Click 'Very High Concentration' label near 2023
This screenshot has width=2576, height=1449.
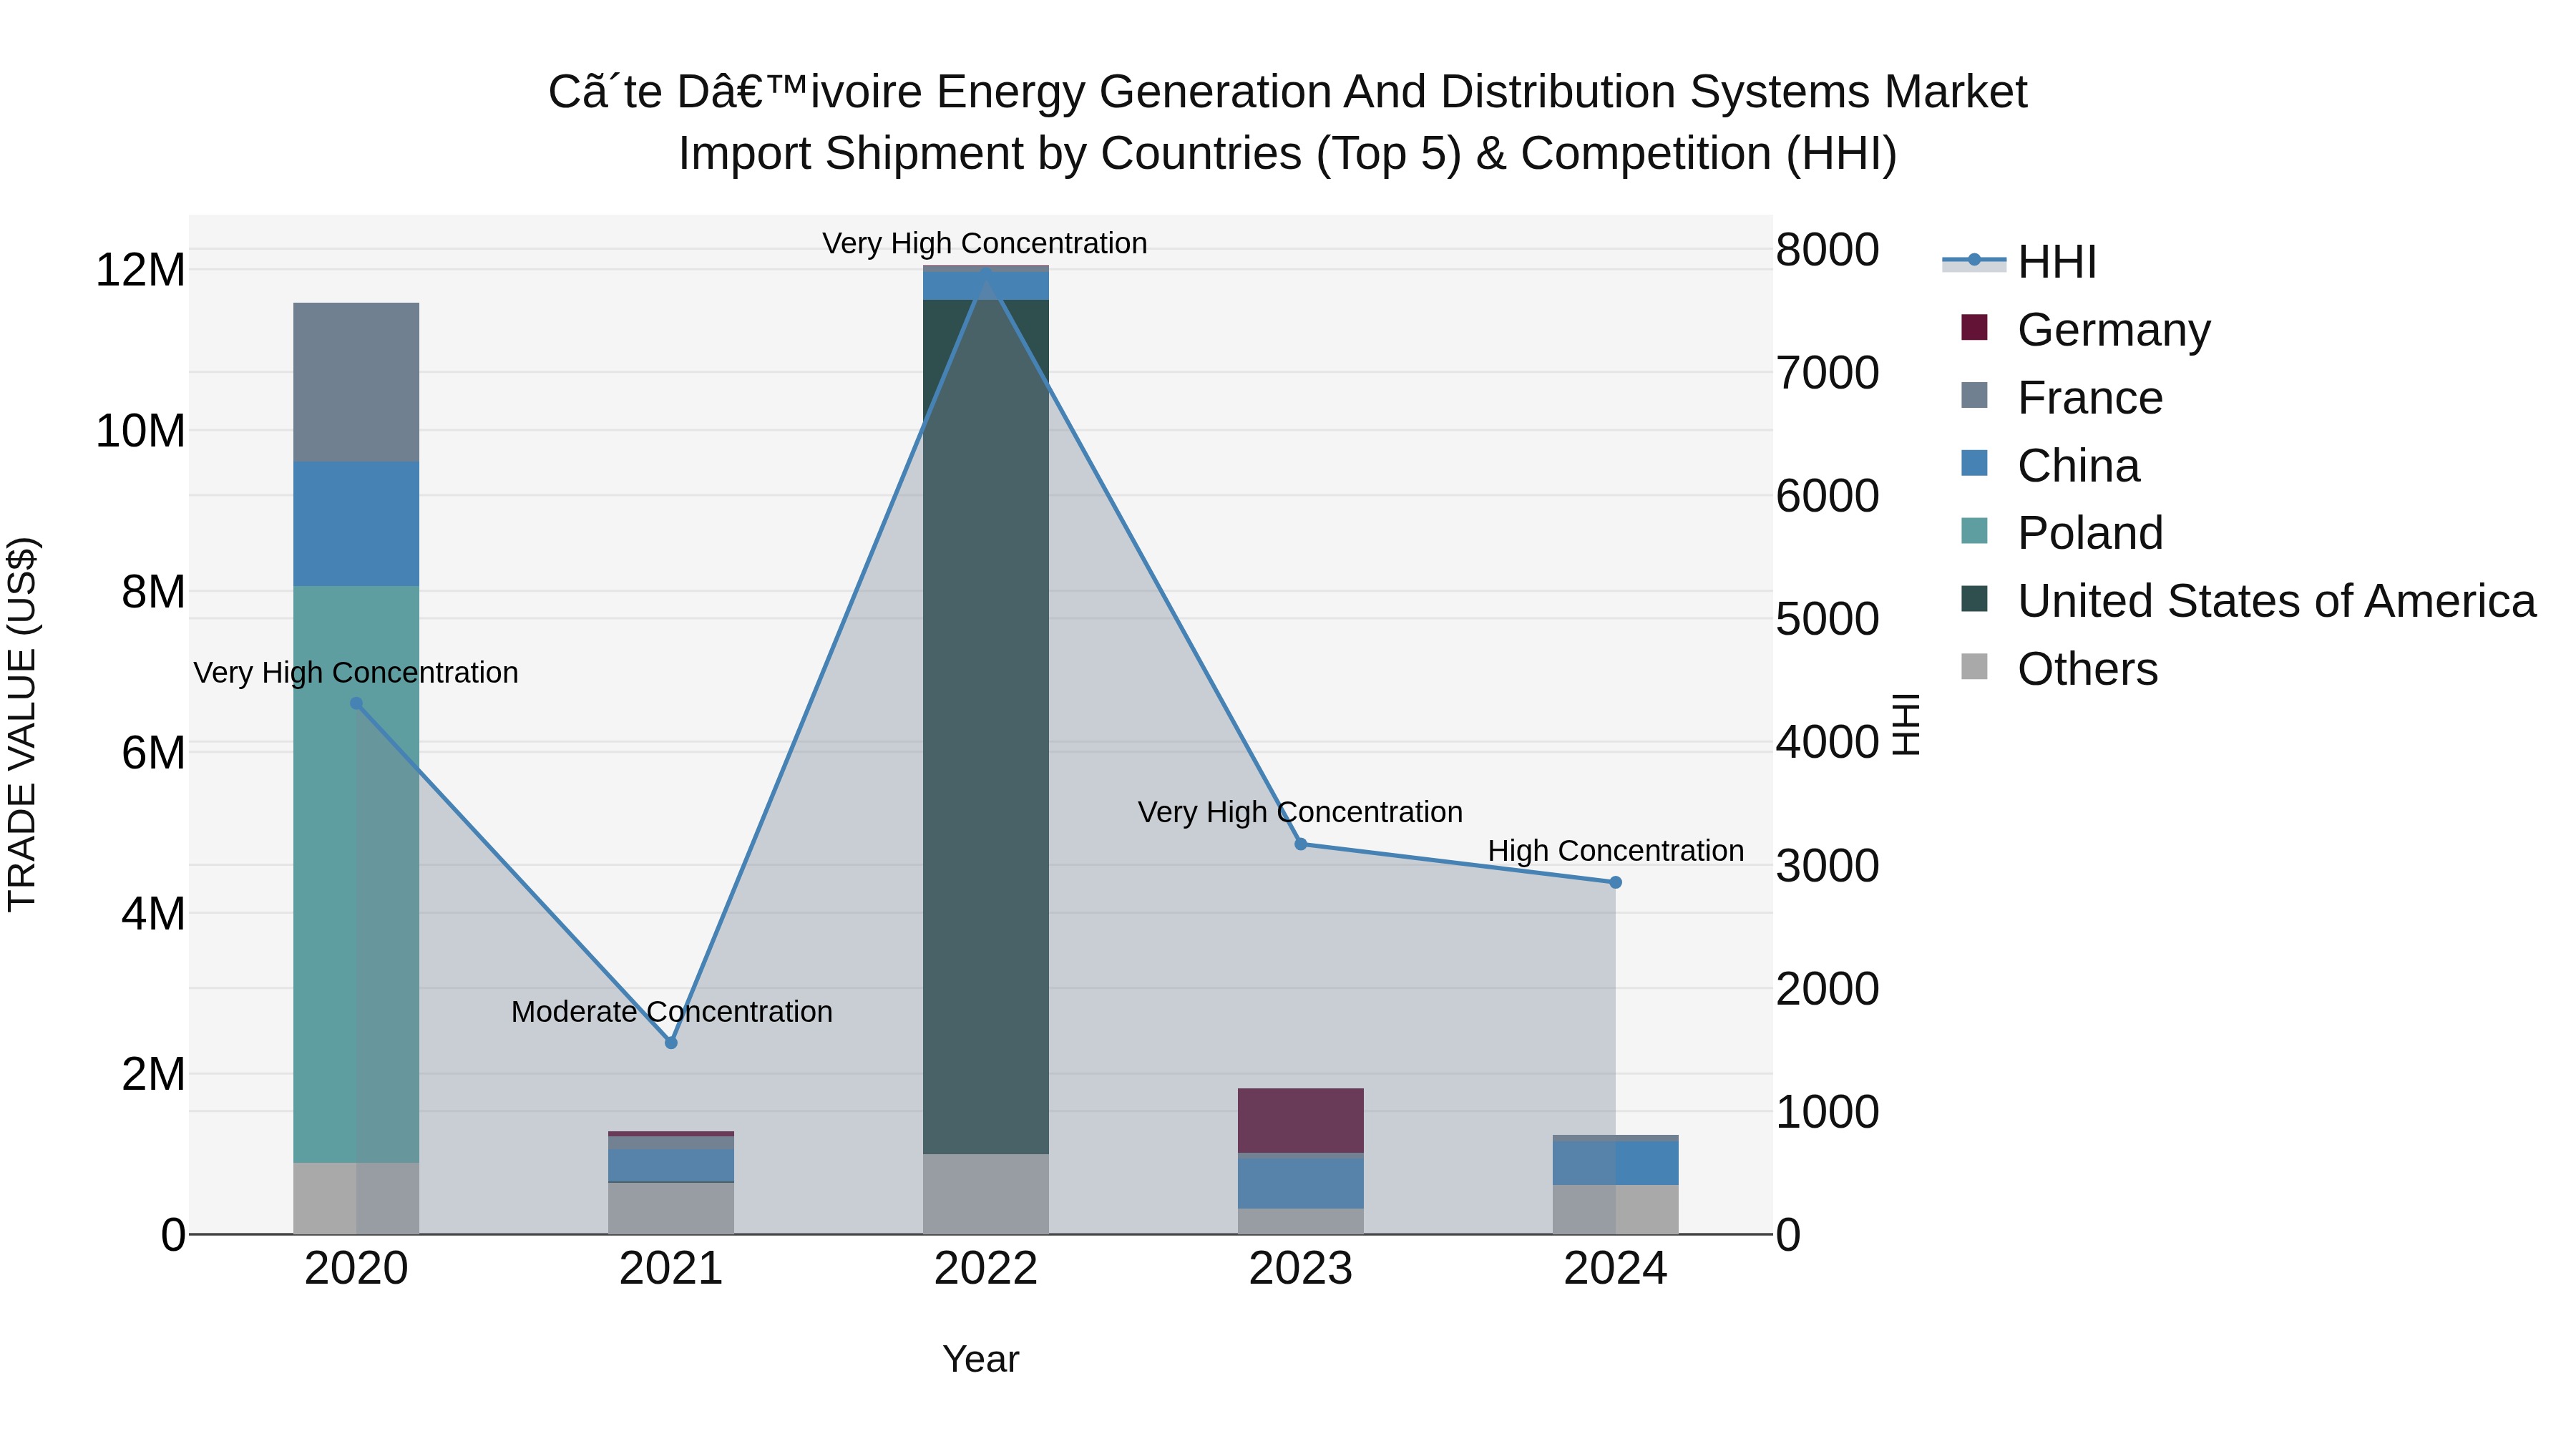pos(1300,811)
